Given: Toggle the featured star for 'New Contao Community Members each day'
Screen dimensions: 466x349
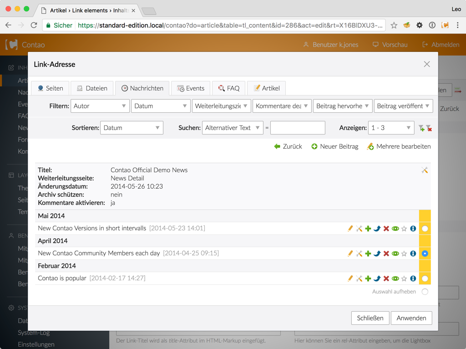Looking at the screenshot, I should [x=404, y=254].
